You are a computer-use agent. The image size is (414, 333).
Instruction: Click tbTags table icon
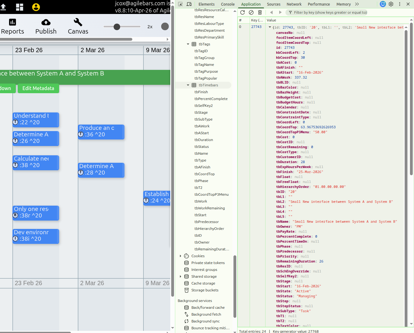tap(194, 44)
